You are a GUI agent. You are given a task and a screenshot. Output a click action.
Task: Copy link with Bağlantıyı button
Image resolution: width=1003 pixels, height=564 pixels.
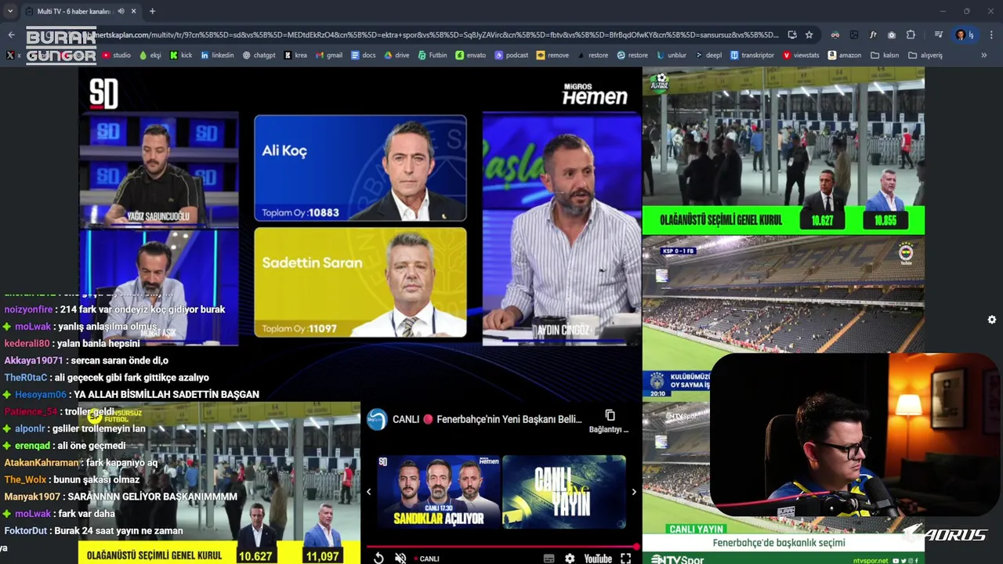(610, 421)
